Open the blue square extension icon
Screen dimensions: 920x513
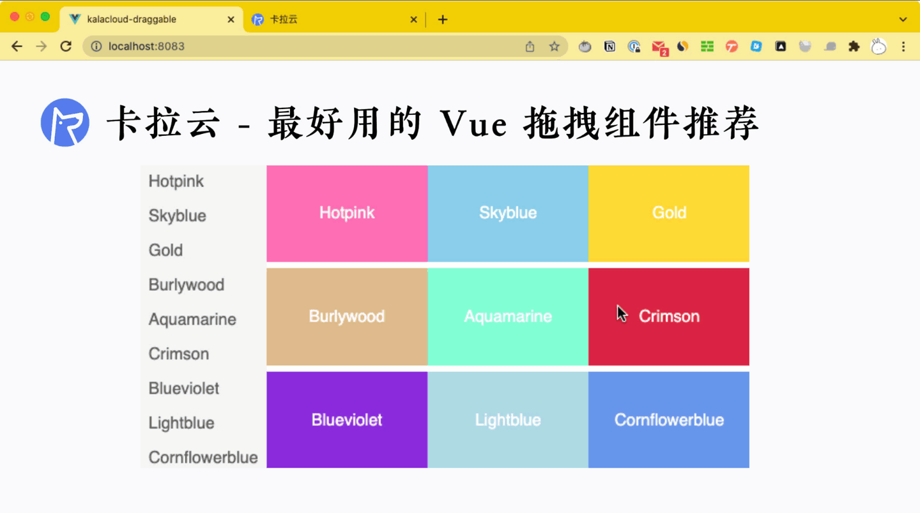756,46
